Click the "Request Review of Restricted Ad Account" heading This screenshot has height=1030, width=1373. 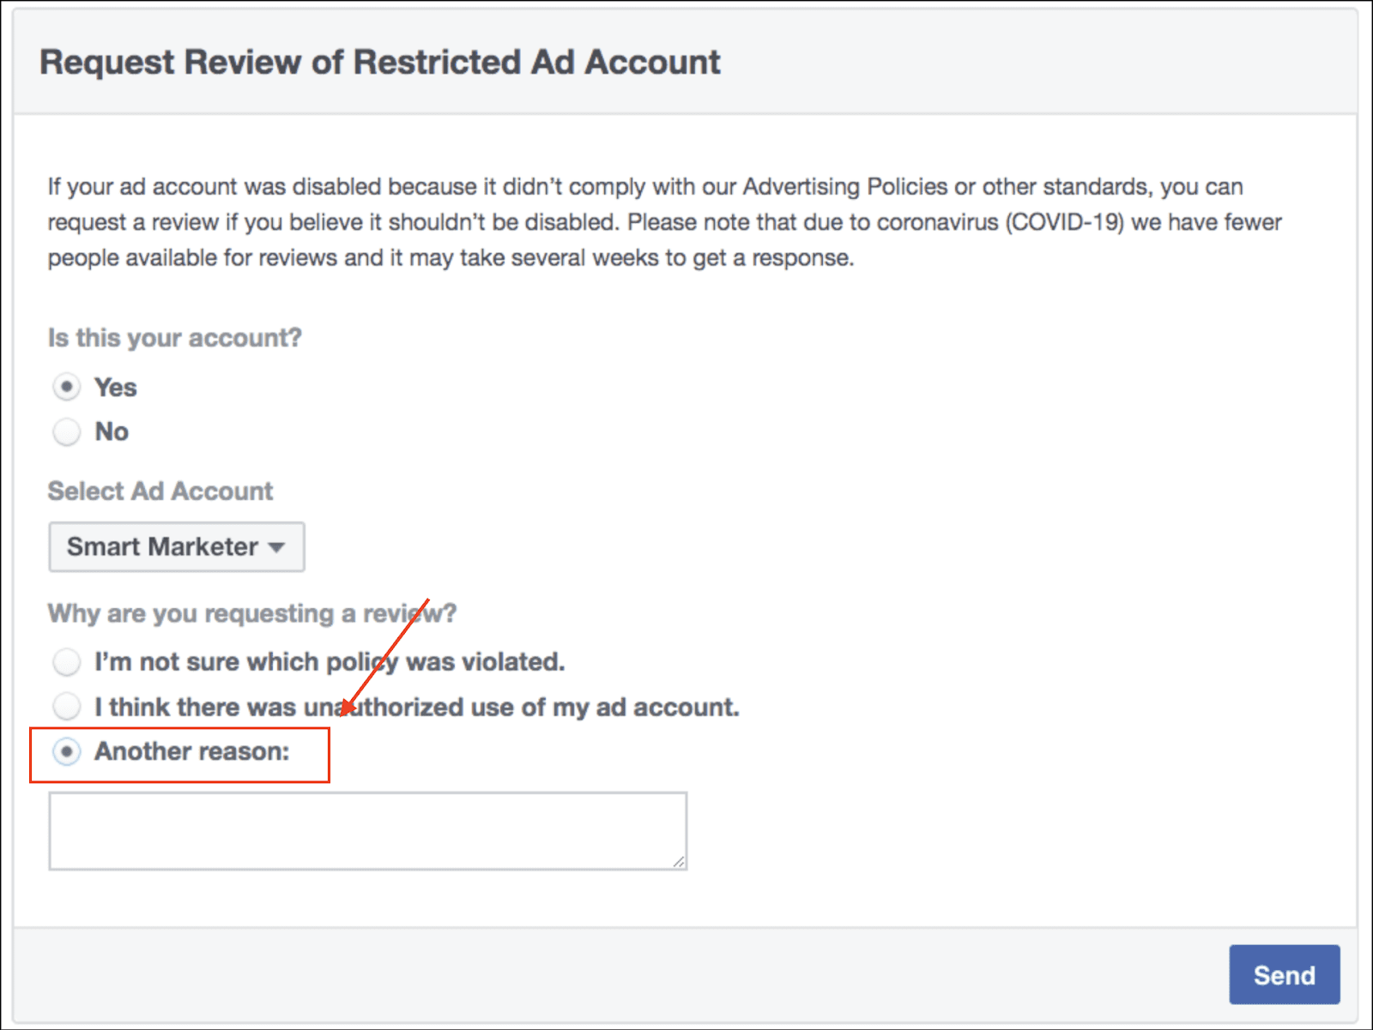379,63
